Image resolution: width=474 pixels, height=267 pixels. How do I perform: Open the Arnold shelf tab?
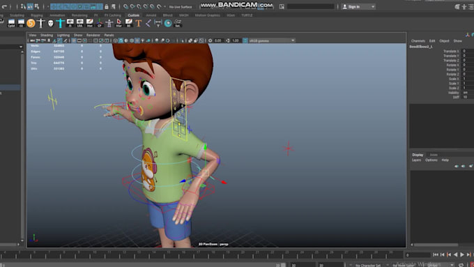tap(151, 15)
